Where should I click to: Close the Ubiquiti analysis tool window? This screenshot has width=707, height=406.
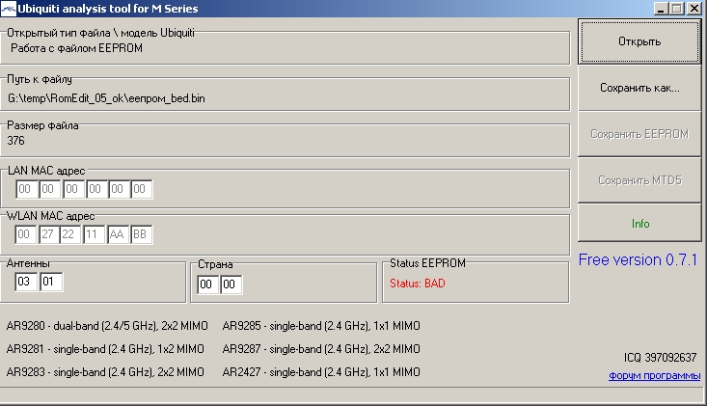click(693, 9)
